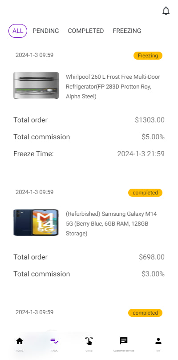178x360 pixels.
Task: Click Freeze Time value 2024-1-3 21:59
Action: click(x=141, y=154)
